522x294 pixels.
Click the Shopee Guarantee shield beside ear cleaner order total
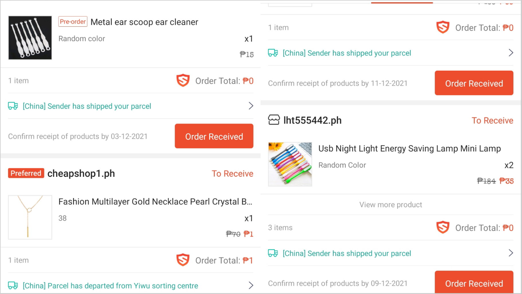coord(183,81)
